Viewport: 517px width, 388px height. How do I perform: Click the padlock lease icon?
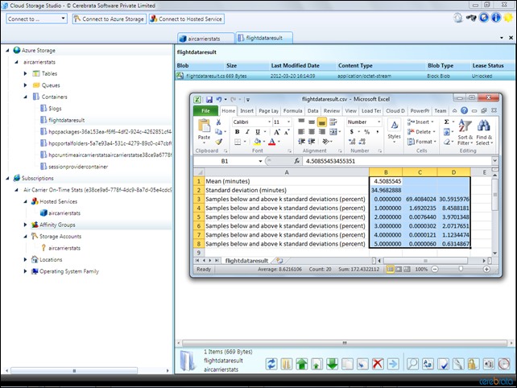[x=473, y=364]
